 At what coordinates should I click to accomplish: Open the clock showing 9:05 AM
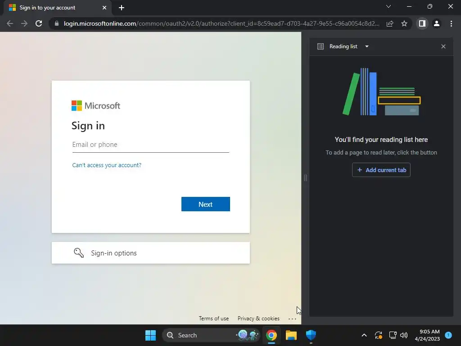click(427, 335)
